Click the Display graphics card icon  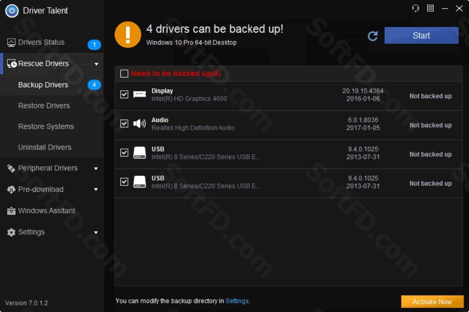click(x=139, y=94)
